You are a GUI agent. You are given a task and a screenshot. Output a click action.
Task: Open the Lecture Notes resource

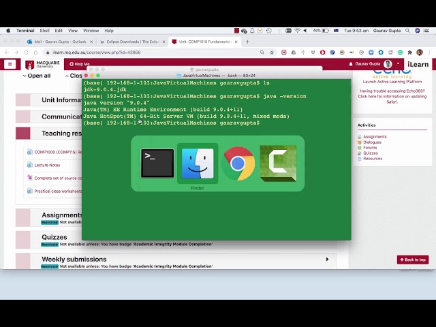pos(47,165)
